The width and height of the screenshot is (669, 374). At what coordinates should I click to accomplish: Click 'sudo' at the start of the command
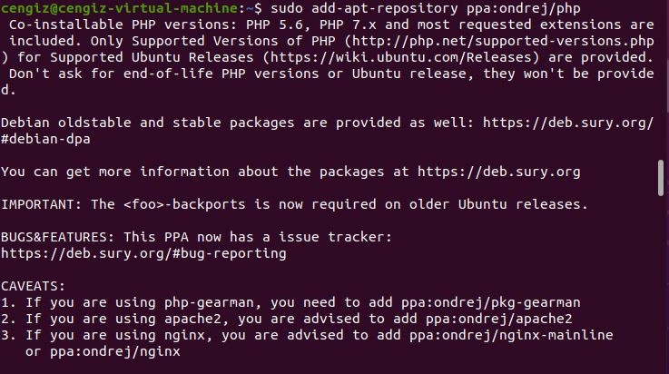coord(287,8)
